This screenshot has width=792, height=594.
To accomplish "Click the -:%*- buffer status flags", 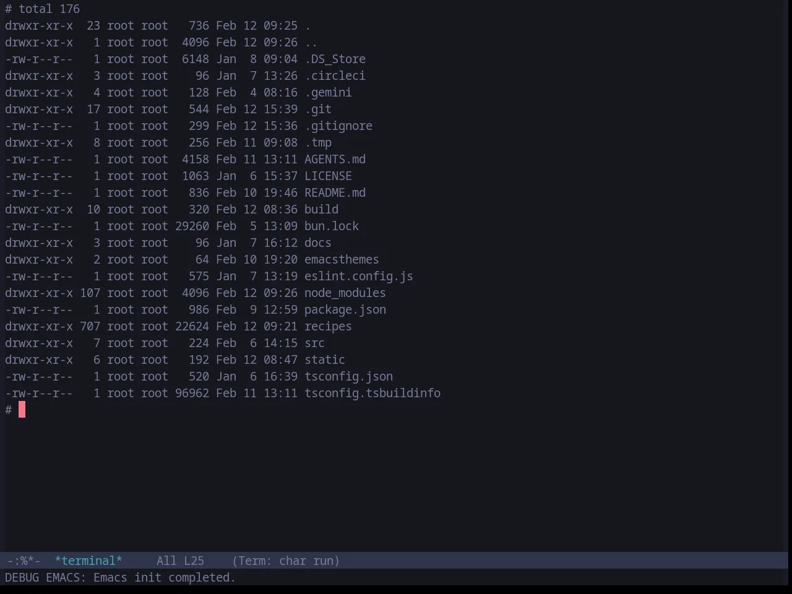I will [24, 561].
